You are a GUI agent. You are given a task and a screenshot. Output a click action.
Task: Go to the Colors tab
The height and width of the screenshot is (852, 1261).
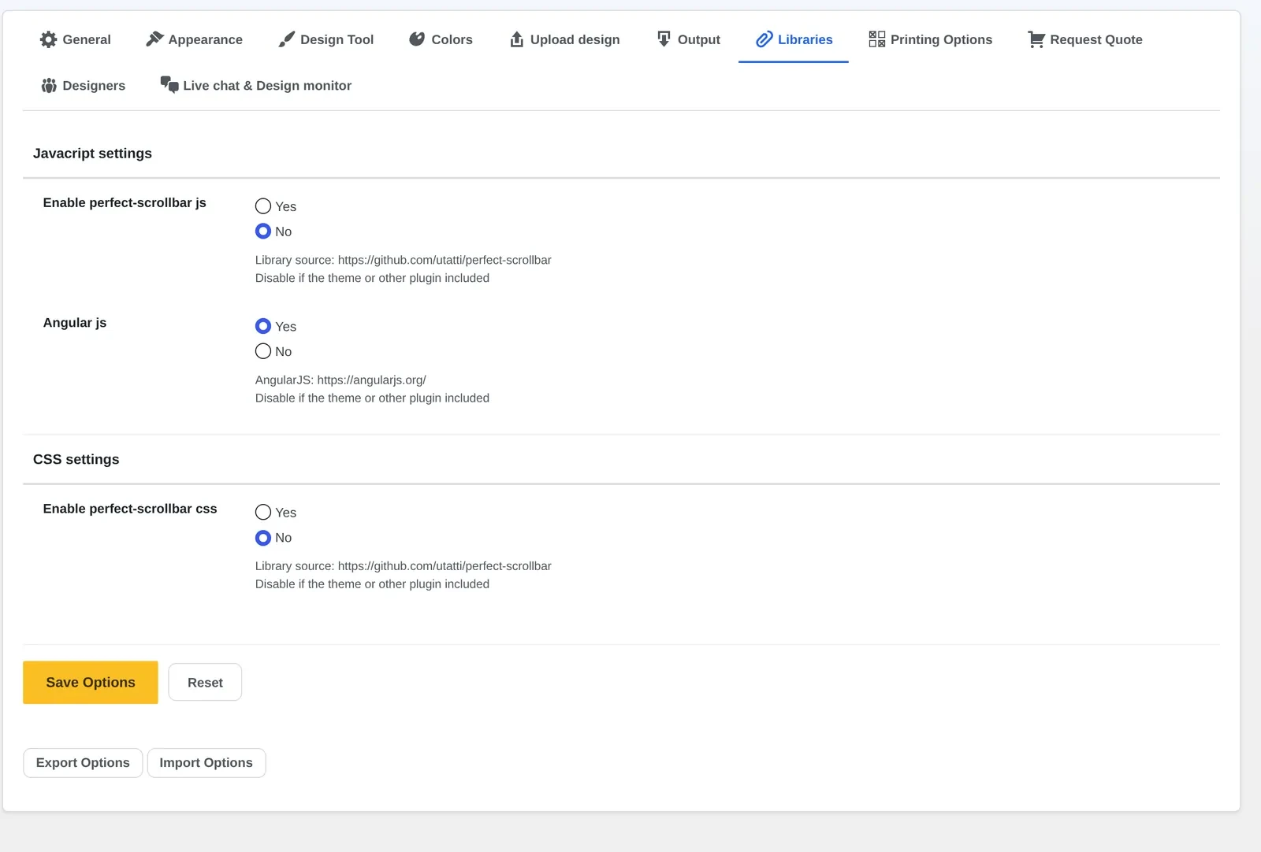[441, 39]
